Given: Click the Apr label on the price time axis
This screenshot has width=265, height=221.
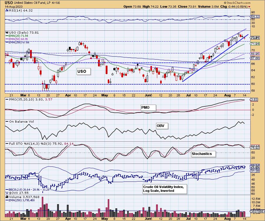Looking at the screenshot, I should [x=68, y=95].
